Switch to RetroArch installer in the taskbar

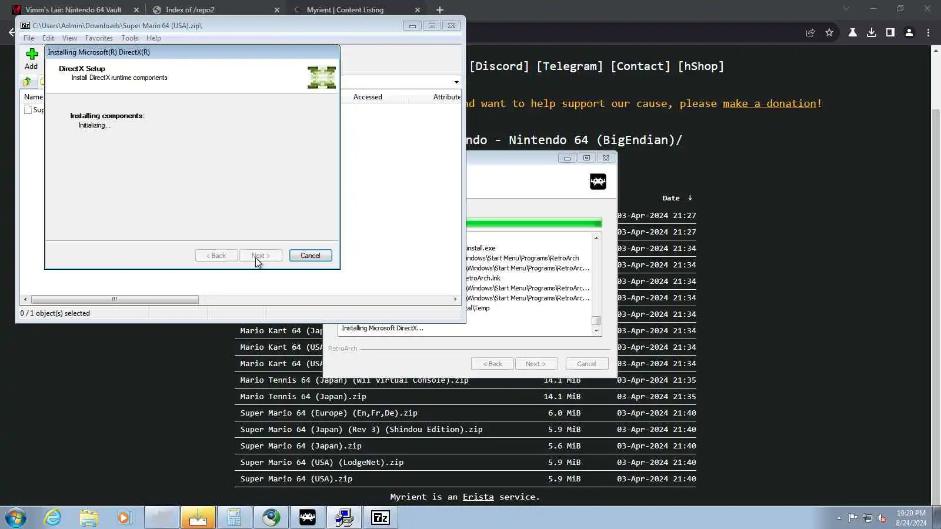pyautogui.click(x=308, y=518)
